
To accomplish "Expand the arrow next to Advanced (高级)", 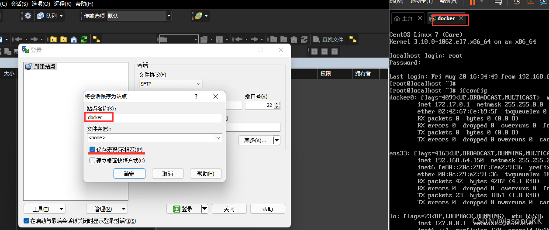I will click(276, 141).
